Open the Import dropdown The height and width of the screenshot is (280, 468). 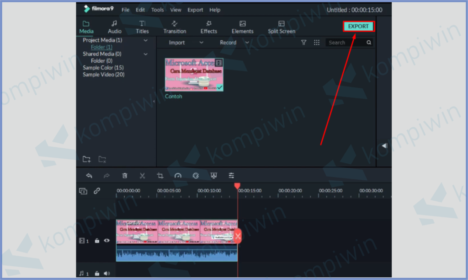click(186, 43)
